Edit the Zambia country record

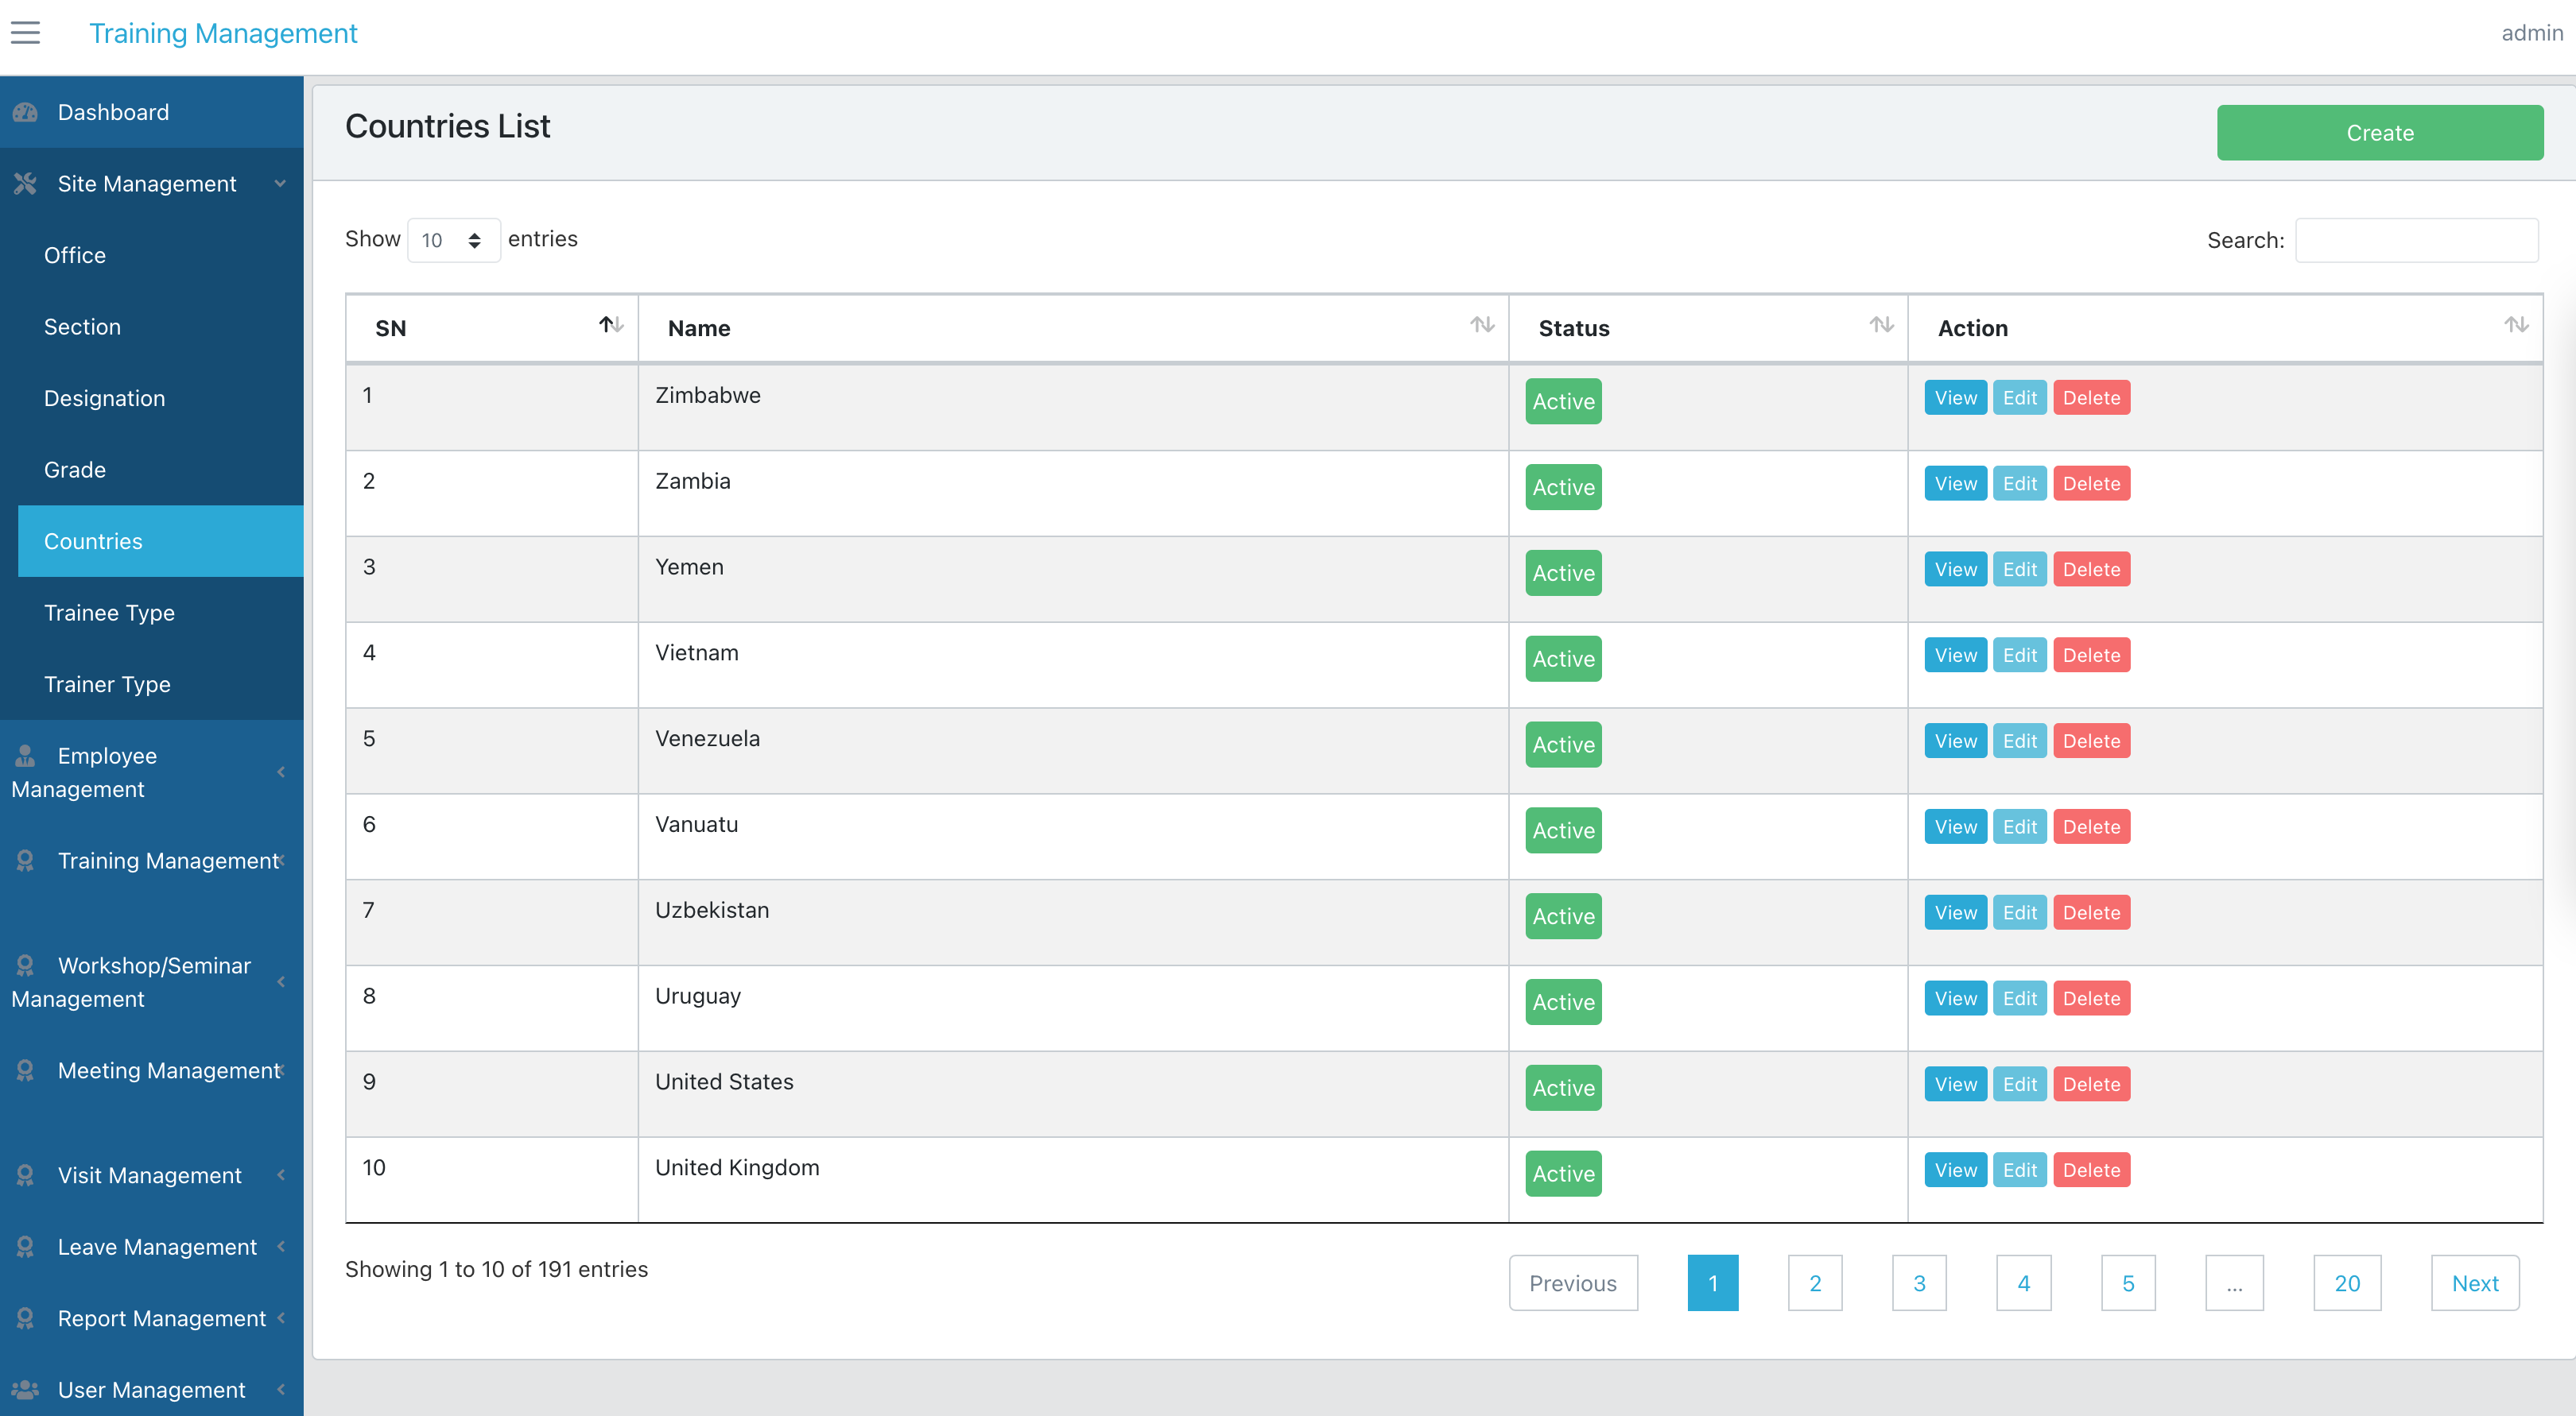click(2019, 484)
